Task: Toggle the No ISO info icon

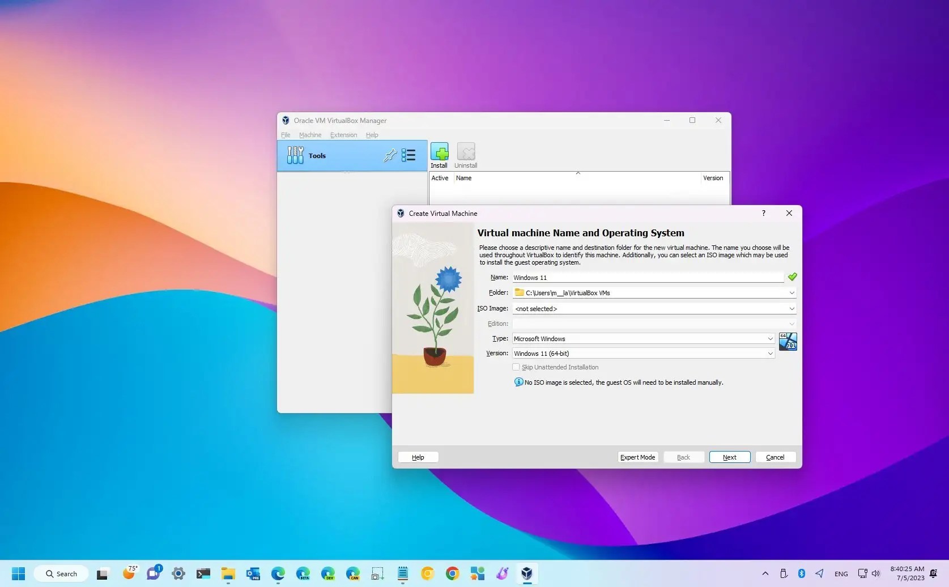Action: [518, 382]
